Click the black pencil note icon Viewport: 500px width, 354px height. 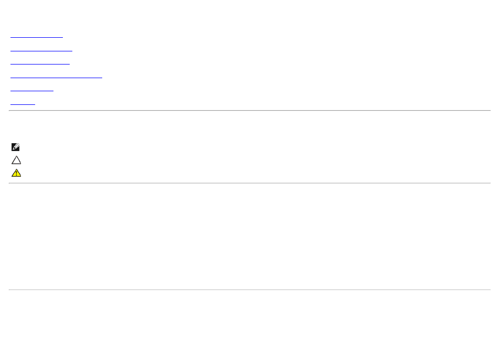[x=15, y=147]
